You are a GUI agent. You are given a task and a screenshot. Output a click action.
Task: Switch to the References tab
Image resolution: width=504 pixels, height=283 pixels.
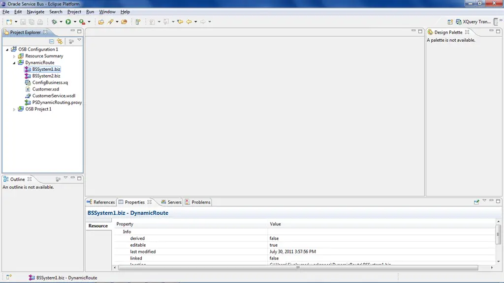(x=100, y=202)
